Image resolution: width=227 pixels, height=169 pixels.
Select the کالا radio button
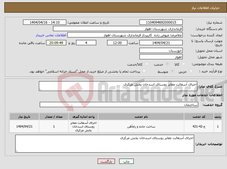184,64
